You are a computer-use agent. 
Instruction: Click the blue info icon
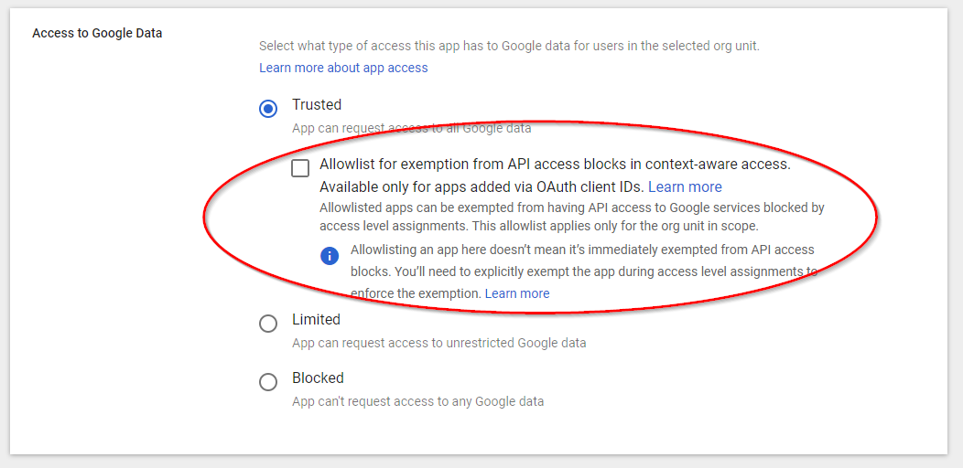(330, 256)
